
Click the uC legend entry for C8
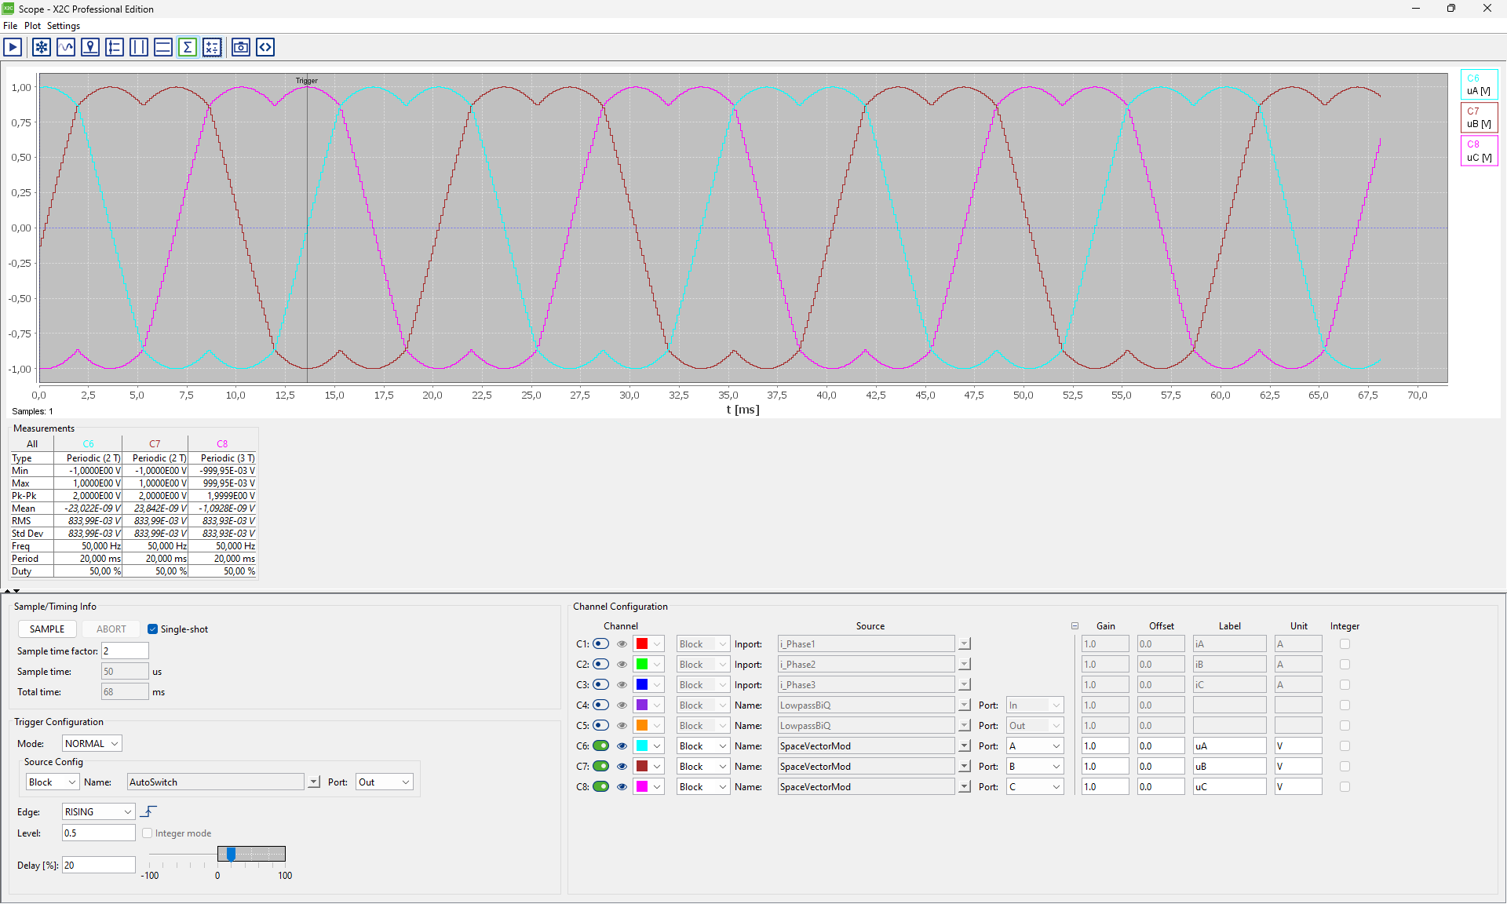1479,151
